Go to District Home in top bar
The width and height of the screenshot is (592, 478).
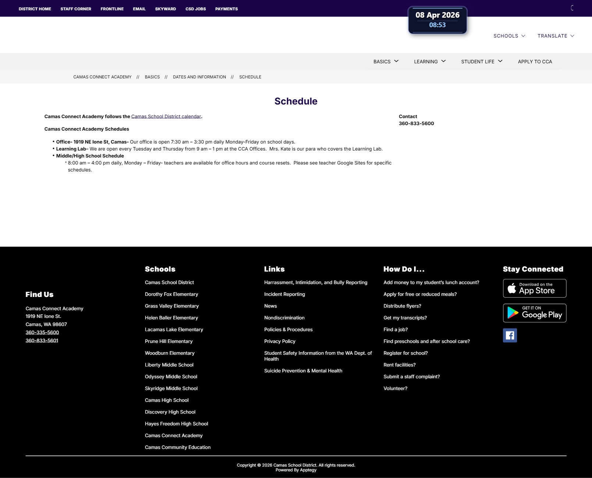coord(35,9)
